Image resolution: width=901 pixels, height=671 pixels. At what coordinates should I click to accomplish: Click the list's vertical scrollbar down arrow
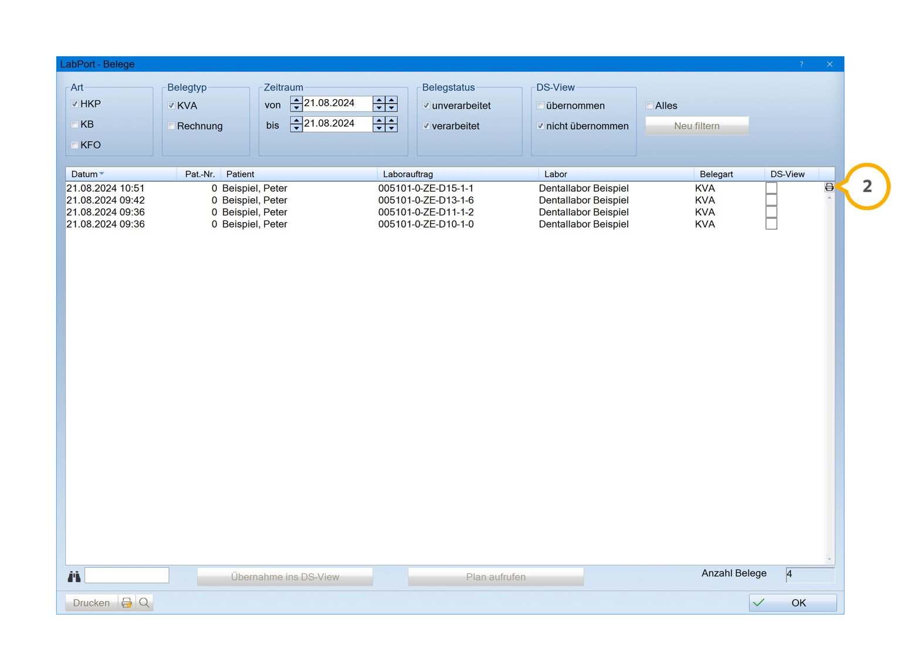829,560
